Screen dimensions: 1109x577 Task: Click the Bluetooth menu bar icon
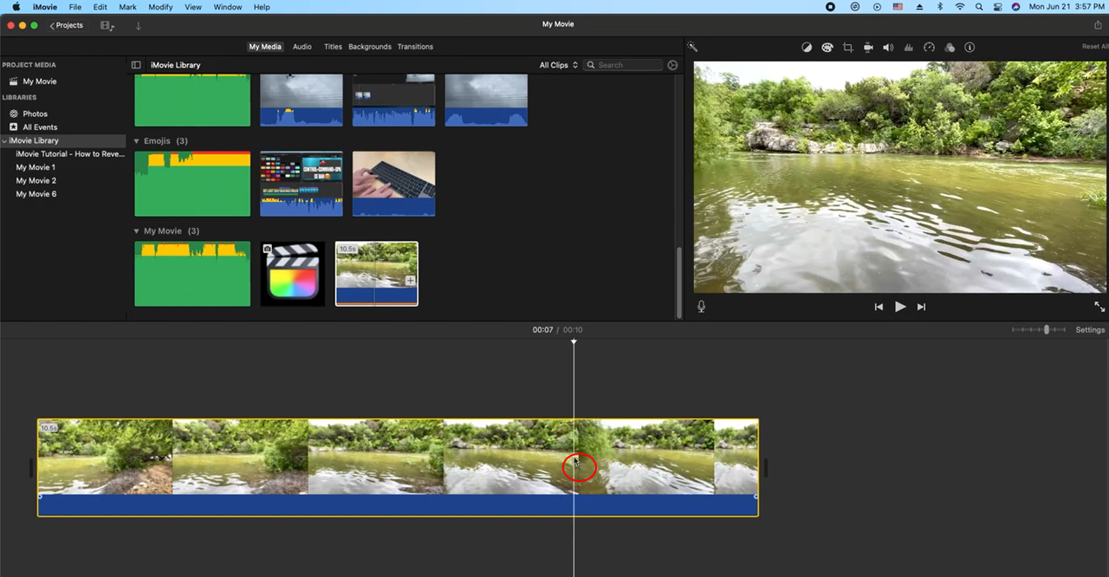click(x=940, y=7)
